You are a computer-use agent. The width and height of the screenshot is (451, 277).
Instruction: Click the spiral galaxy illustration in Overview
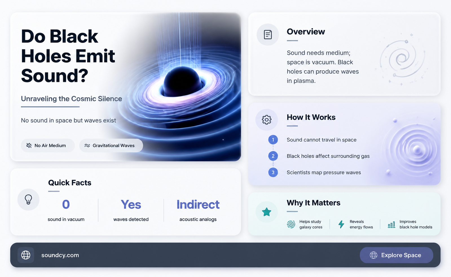(402, 59)
